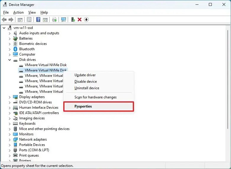Click the Back arrow in the toolbar
The width and height of the screenshot is (231, 169).
point(4,20)
